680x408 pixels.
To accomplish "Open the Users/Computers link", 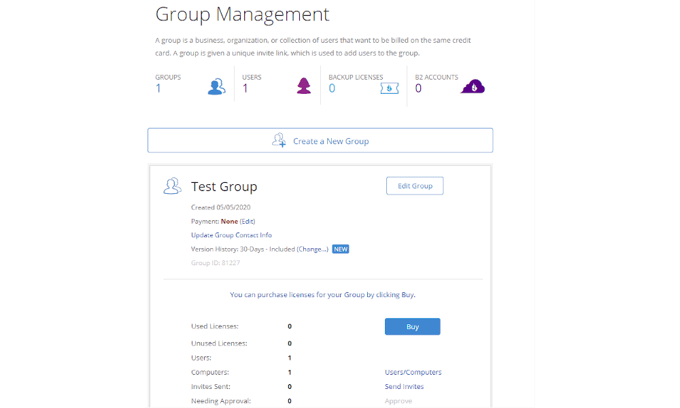I will click(x=413, y=372).
